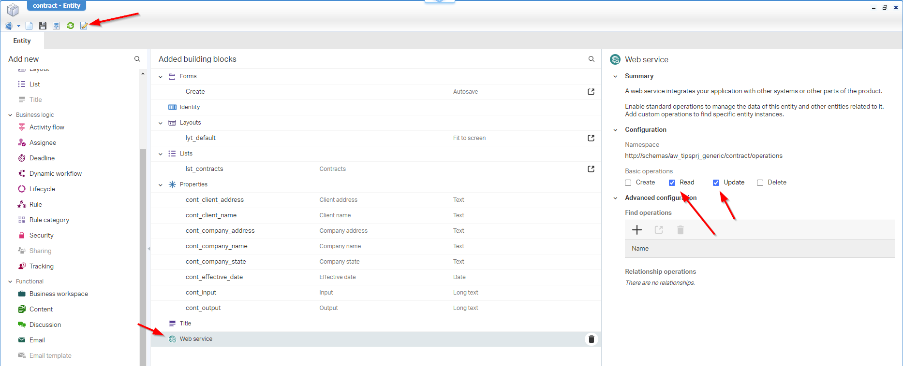Click the namespace URL text
Screen dimensions: 903x366
(703, 156)
